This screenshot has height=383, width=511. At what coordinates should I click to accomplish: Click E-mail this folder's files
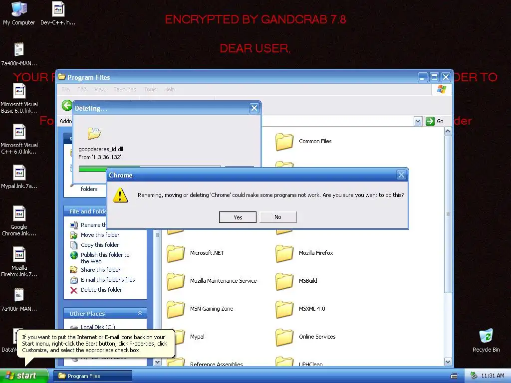click(x=108, y=280)
